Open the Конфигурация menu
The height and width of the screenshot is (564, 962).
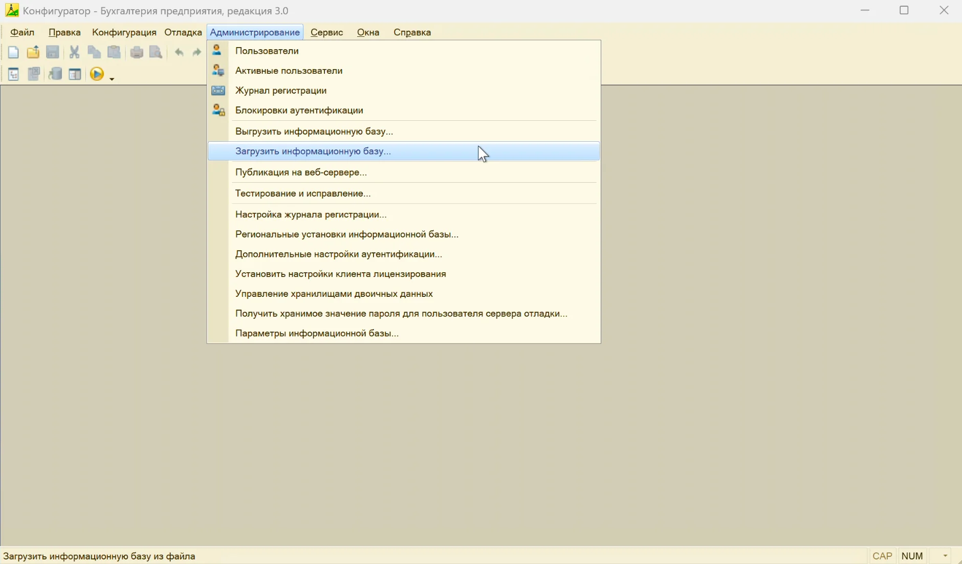coord(124,32)
